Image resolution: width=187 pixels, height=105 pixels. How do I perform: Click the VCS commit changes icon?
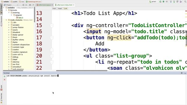point(174,1)
